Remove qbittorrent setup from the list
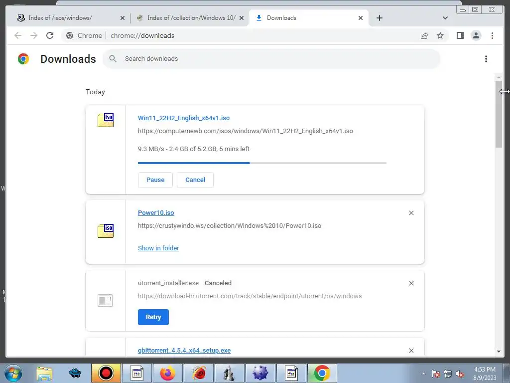This screenshot has width=510, height=383. 411,351
